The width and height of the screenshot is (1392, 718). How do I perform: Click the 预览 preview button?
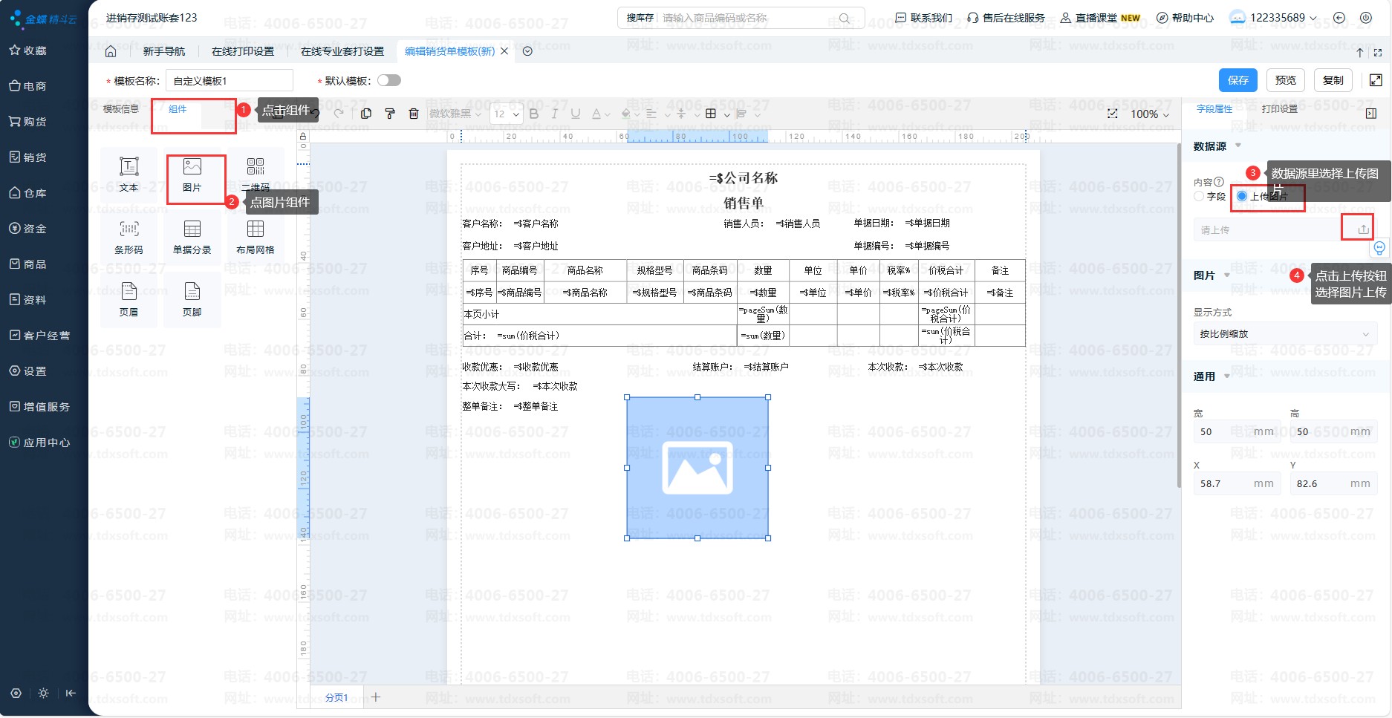point(1285,80)
